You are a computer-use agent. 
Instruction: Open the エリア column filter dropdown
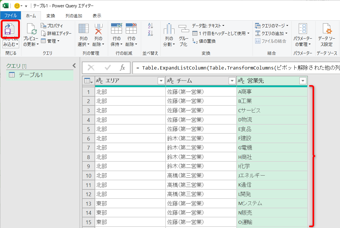(161, 80)
